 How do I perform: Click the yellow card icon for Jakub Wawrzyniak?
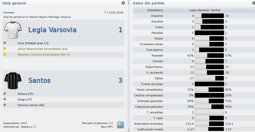[x=5, y=48]
